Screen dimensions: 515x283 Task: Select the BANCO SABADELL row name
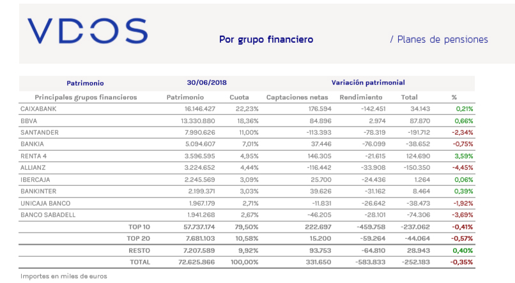48,215
